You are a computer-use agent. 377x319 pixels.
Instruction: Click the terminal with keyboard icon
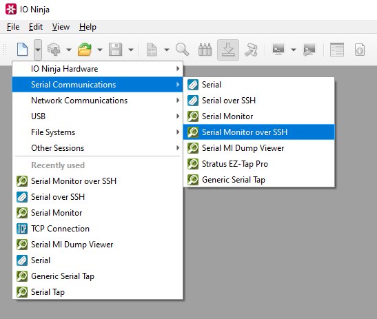309,50
